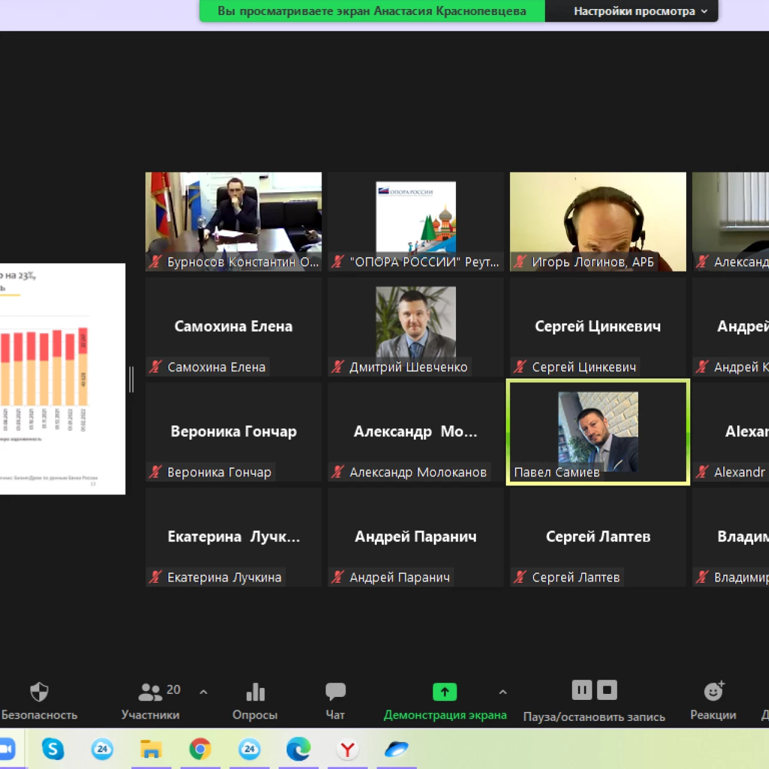Open the Participants panel icon

[150, 692]
